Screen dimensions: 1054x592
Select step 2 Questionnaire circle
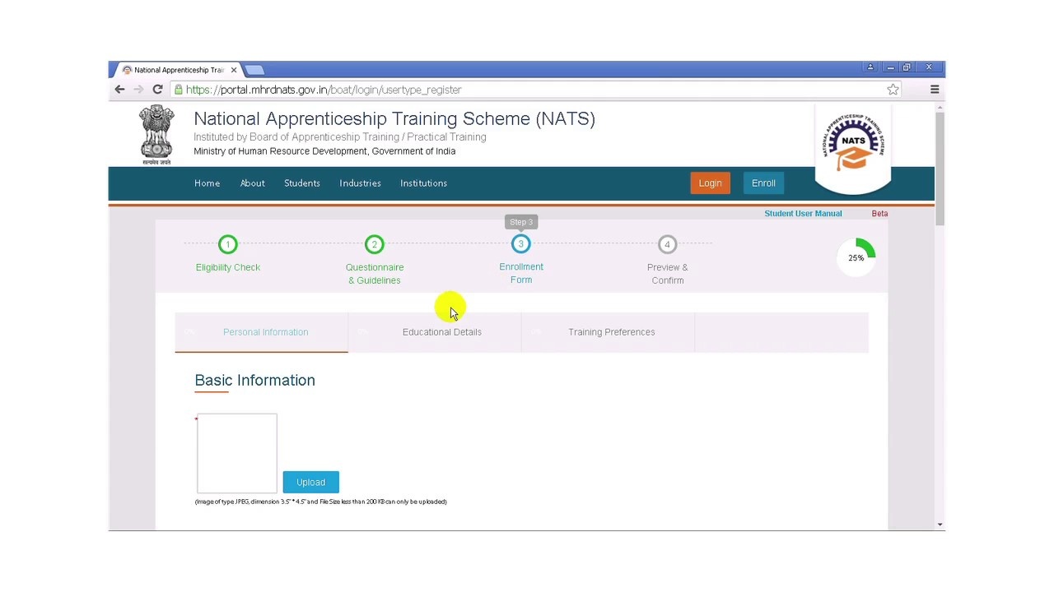[x=375, y=244]
